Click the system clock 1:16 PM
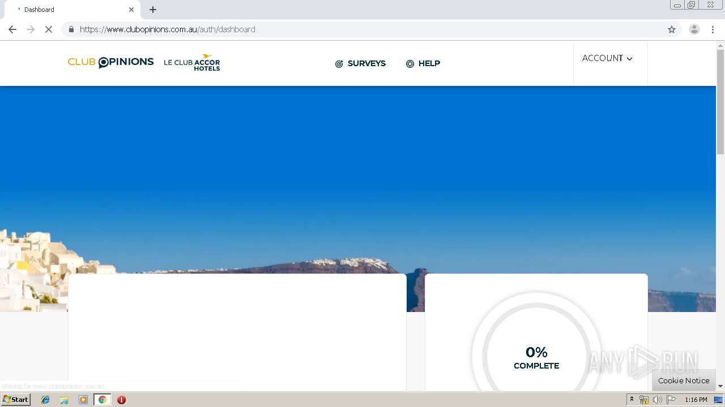 [x=696, y=400]
